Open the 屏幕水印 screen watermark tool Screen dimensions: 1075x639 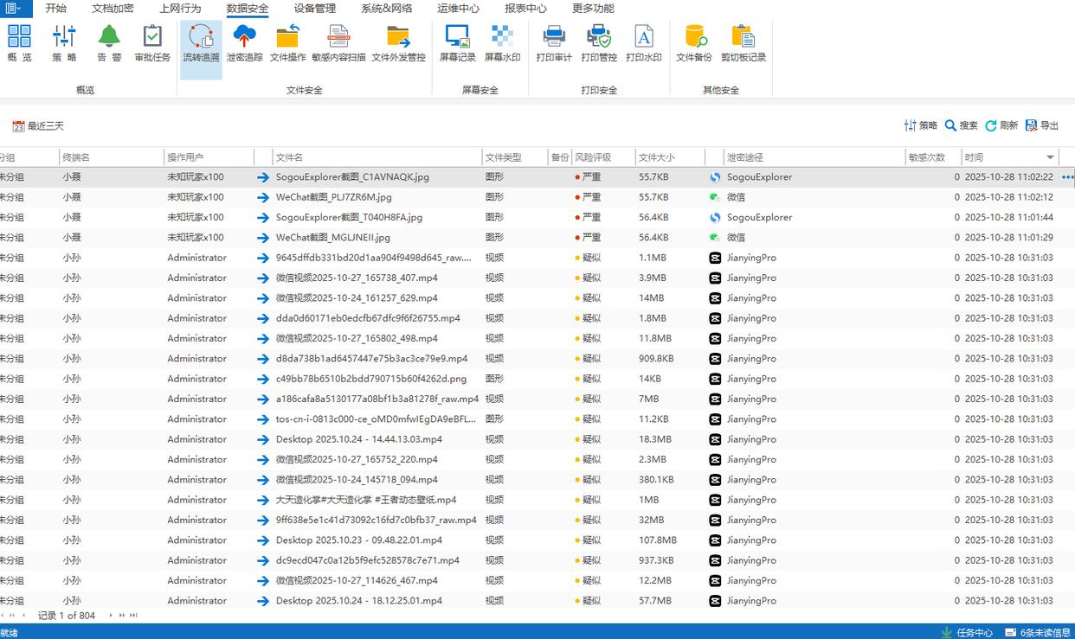502,43
